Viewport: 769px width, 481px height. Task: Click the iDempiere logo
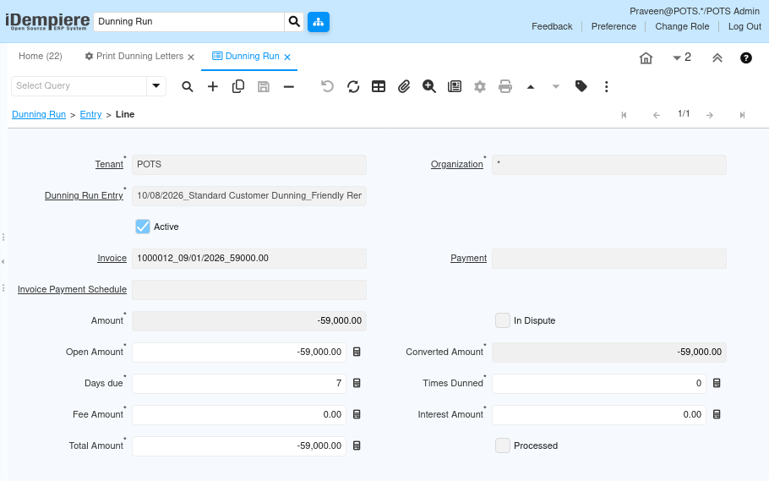47,22
